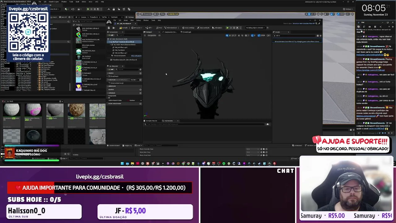396x223 pixels.
Task: Choose rotate gizmo in Blueprint viewport
Action: pos(233,35)
